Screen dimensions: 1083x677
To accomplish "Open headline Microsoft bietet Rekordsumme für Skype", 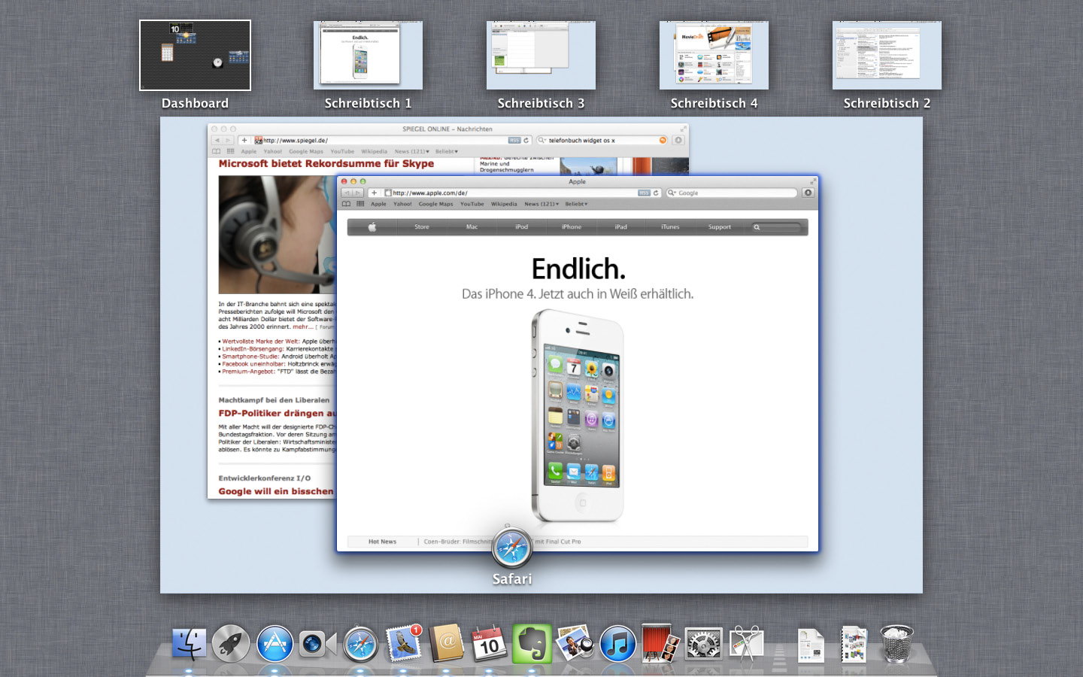I will click(x=326, y=164).
